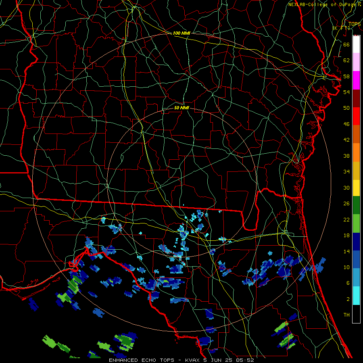363x363 pixels.
Task: Click the dark orange 42 kft legend swatch
Action: pos(356,134)
